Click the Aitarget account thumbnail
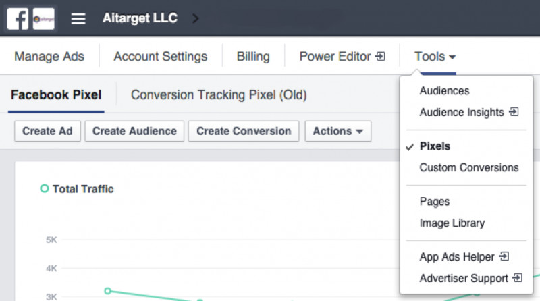Viewport: 540px width, 301px height. point(43,19)
